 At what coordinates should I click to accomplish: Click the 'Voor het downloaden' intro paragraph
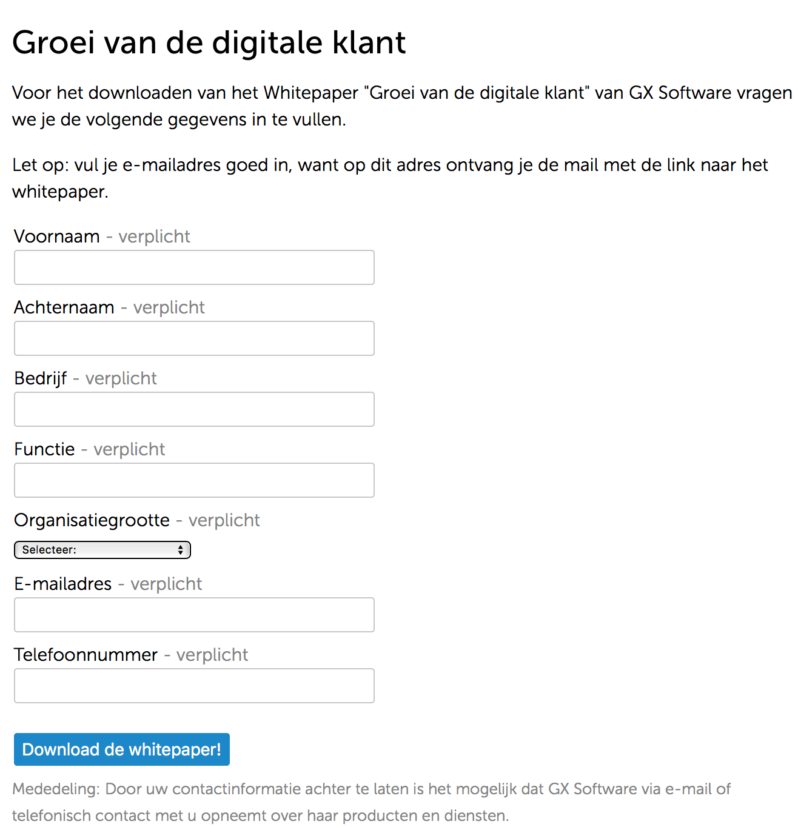coord(401,106)
